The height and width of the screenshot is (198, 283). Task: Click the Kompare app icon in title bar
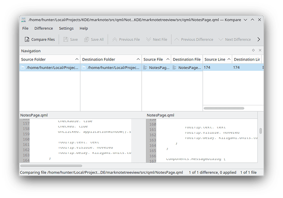24,20
